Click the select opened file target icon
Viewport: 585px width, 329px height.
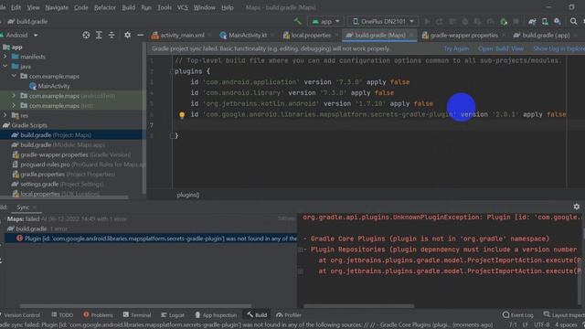click(86, 35)
